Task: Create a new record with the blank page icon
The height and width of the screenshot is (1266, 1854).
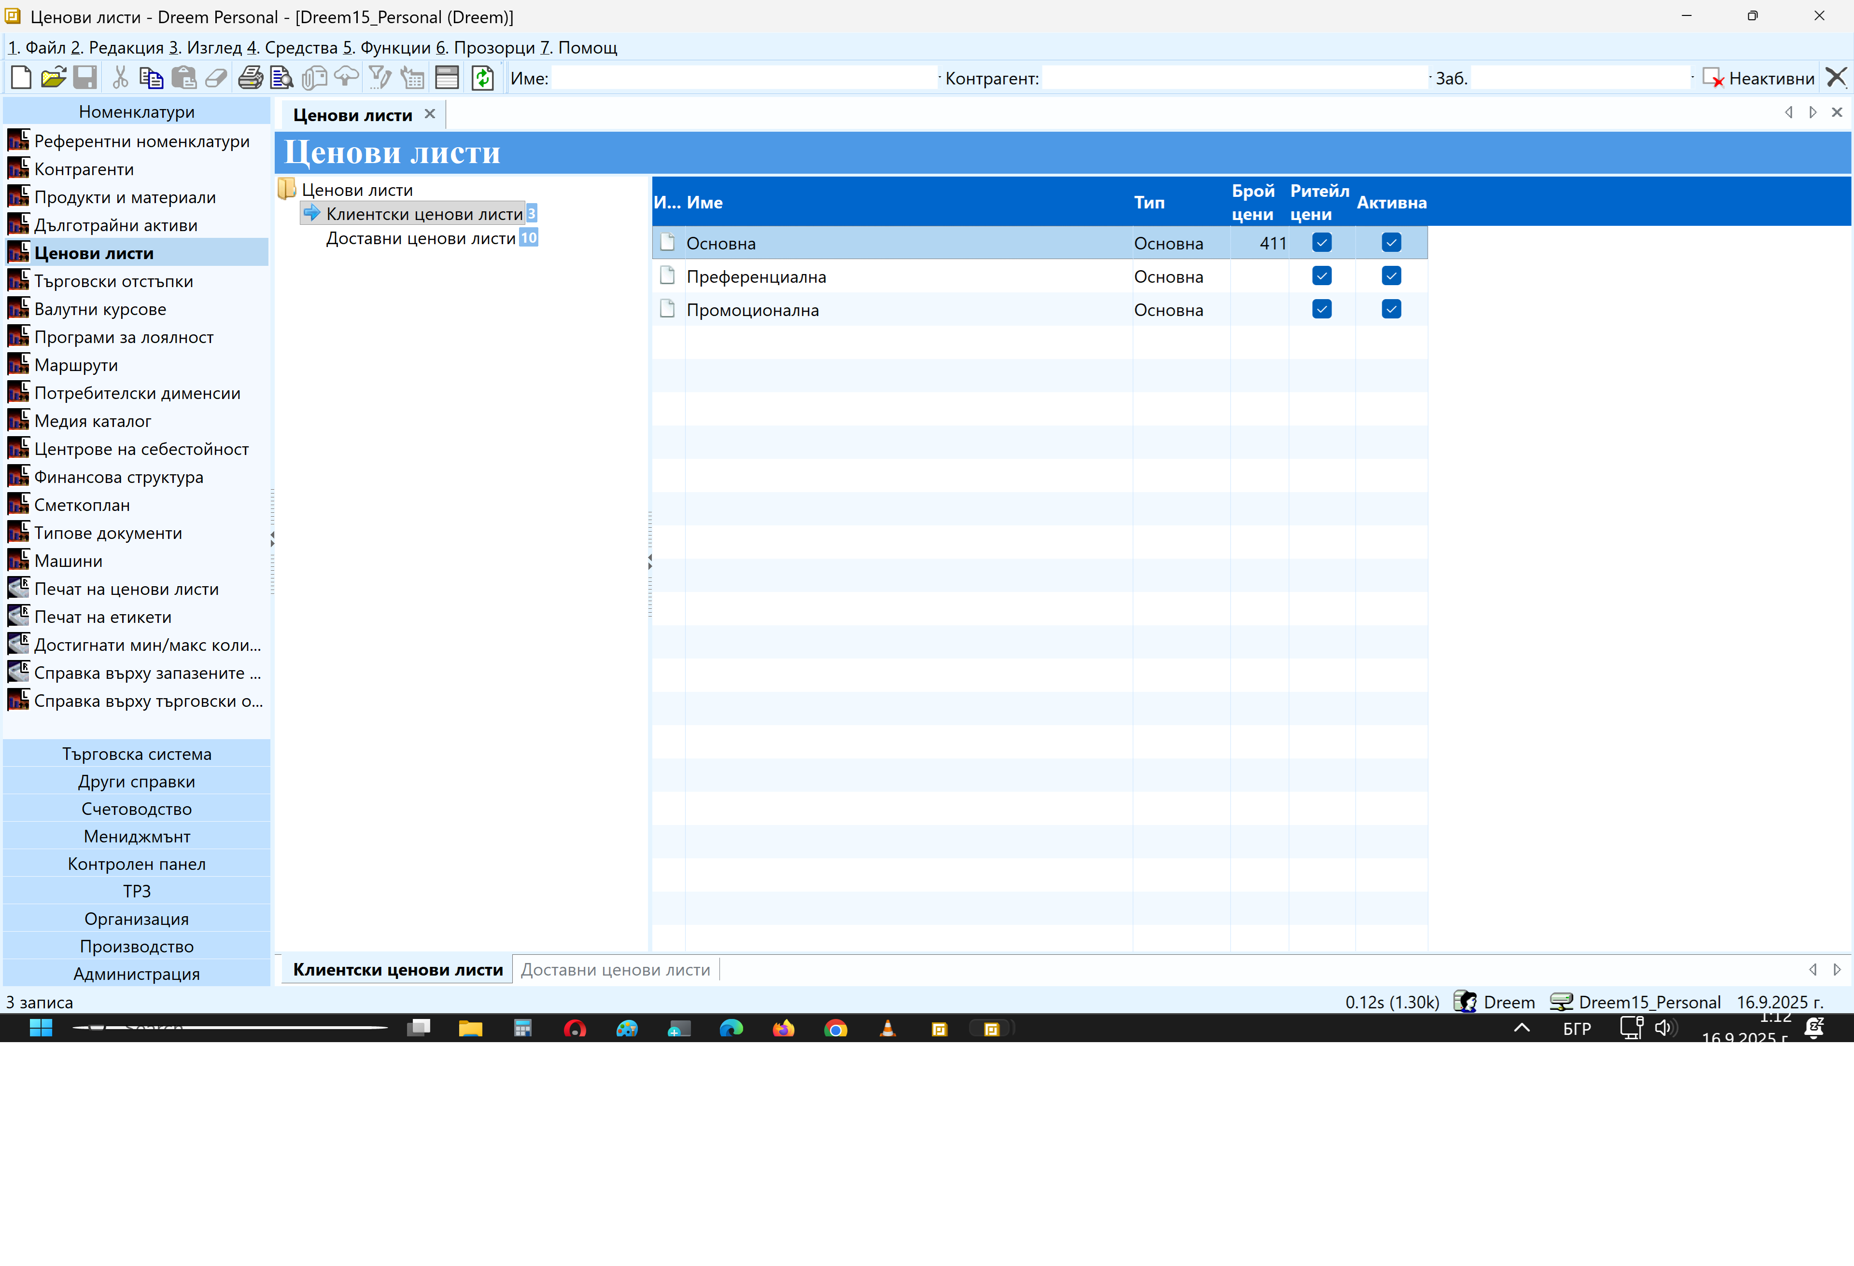Action: pyautogui.click(x=22, y=78)
